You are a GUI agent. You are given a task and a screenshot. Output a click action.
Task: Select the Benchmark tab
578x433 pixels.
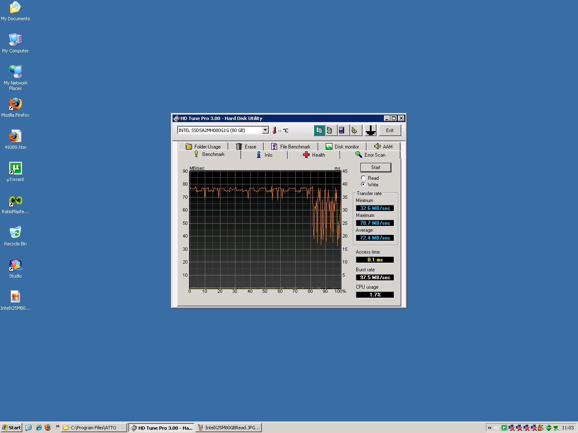[x=209, y=154]
